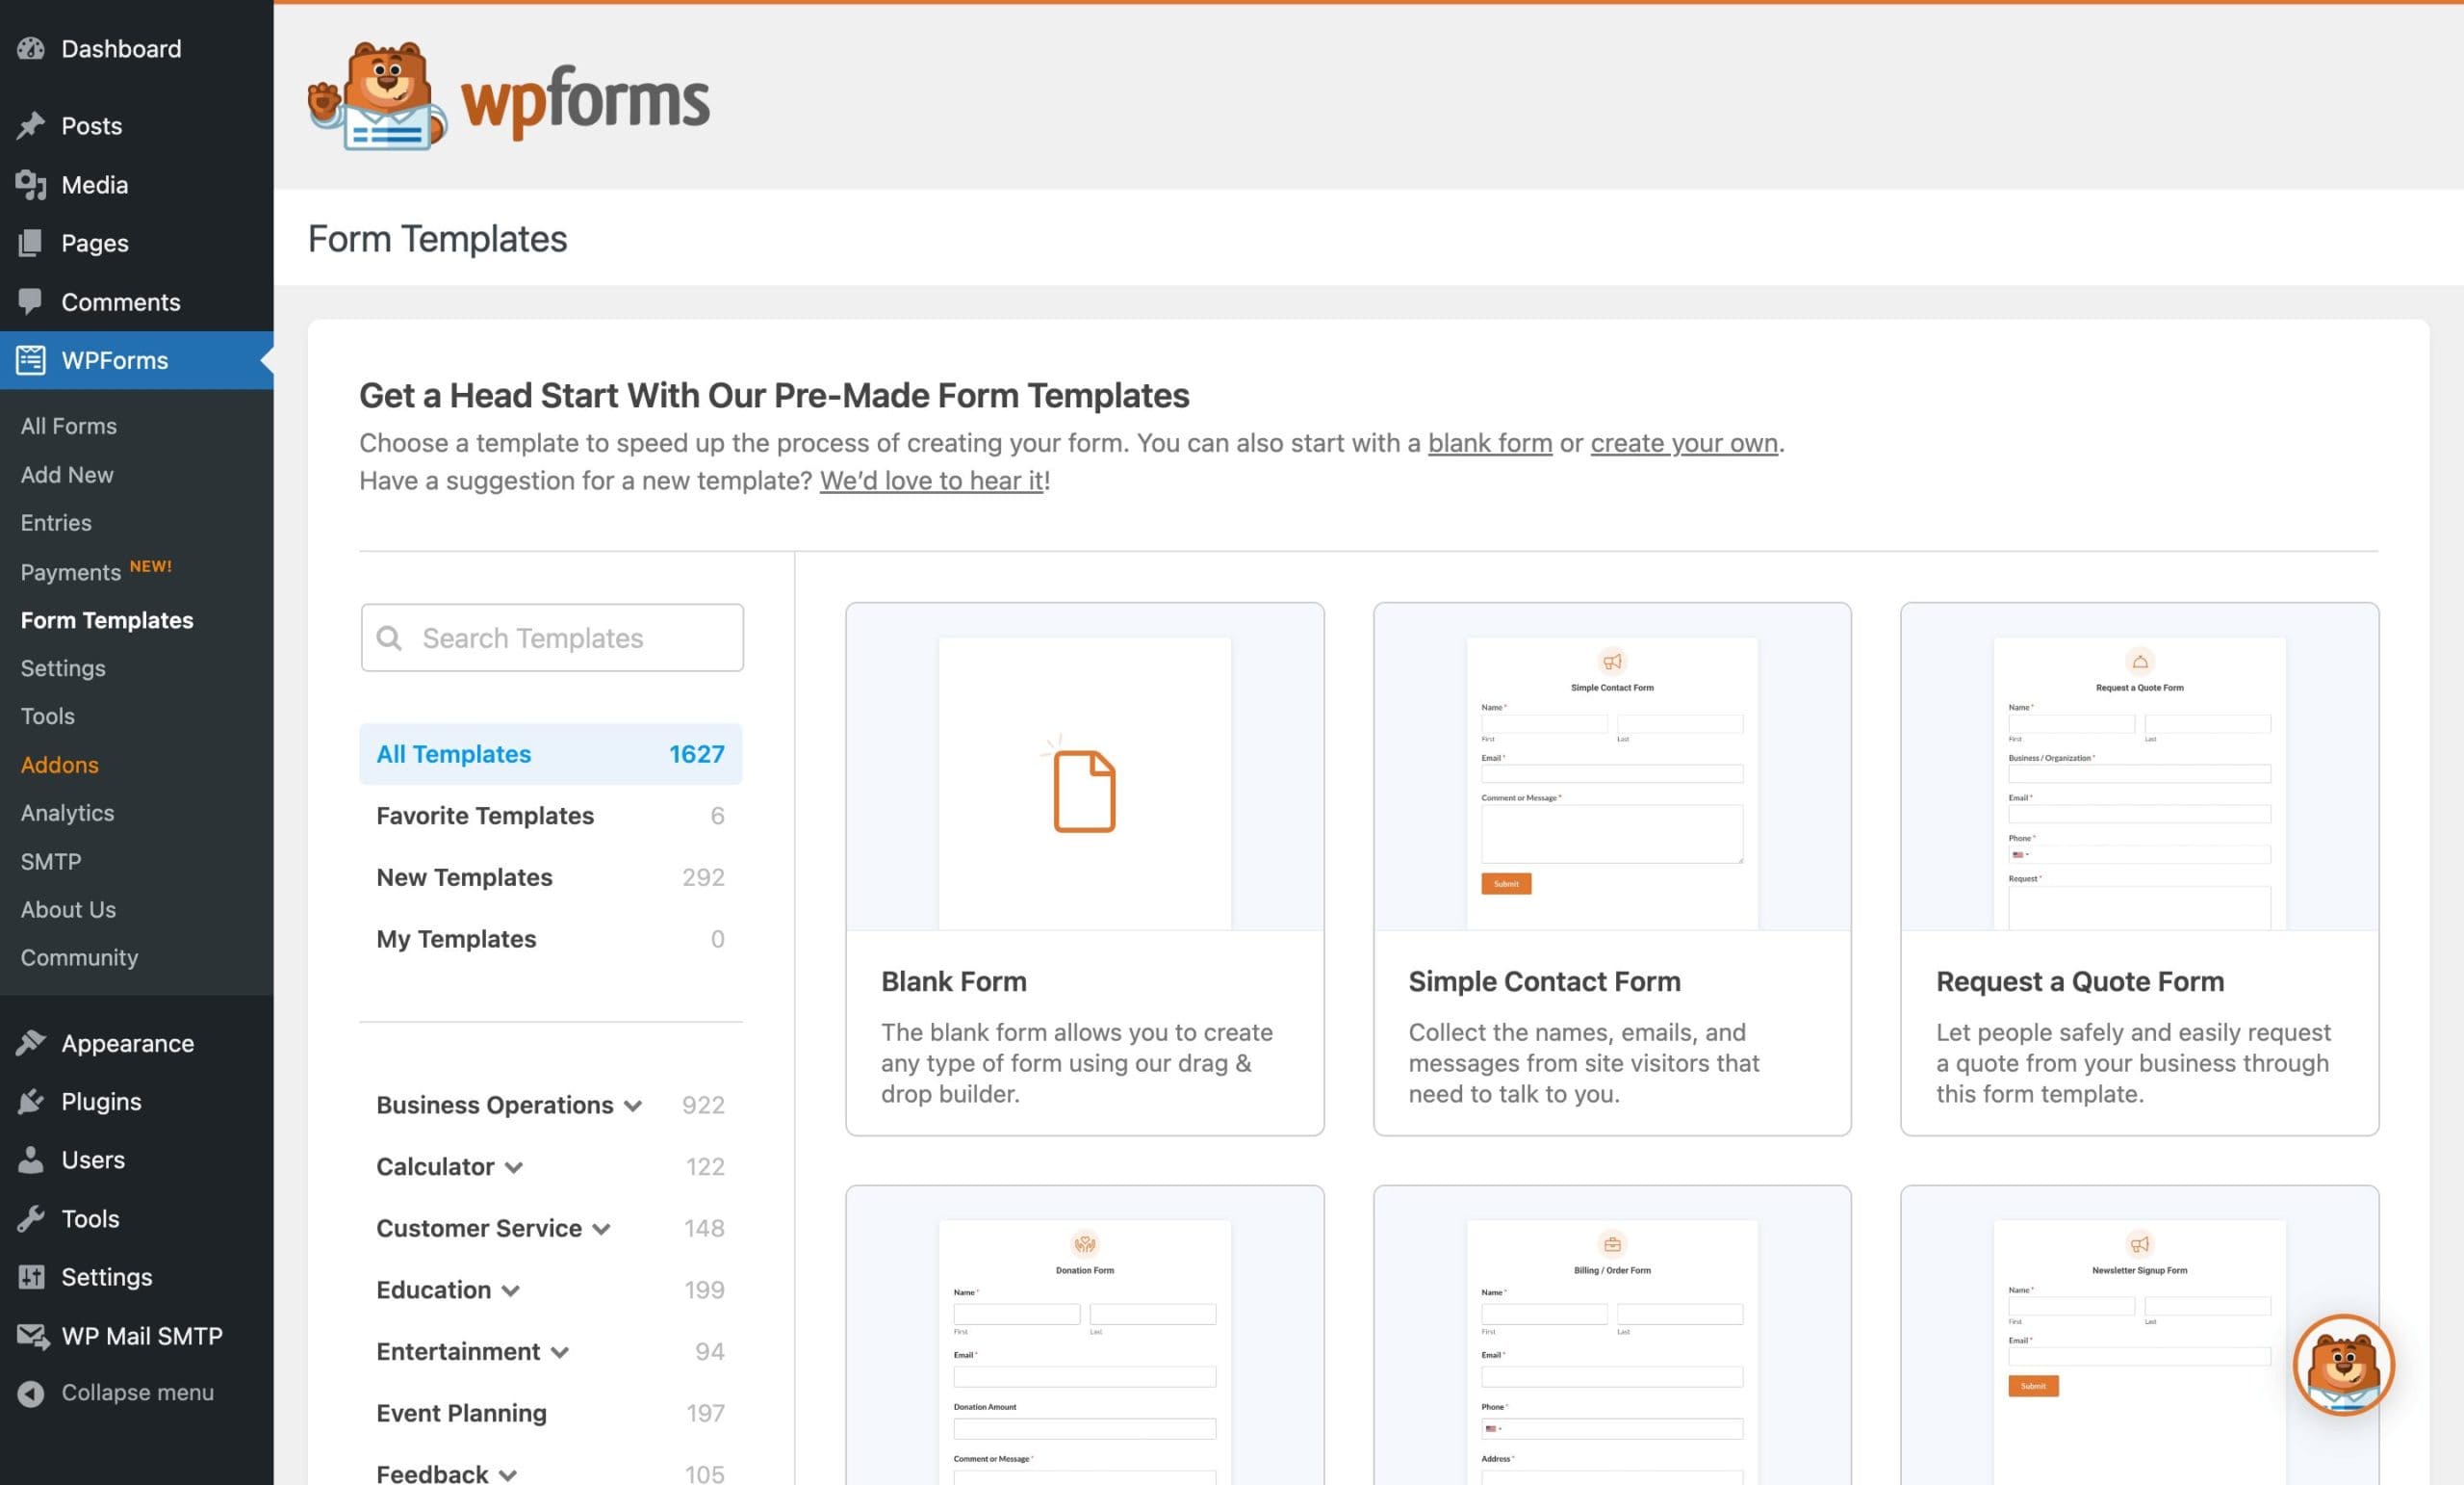This screenshot has height=1485, width=2464.
Task: Click the Appearance paintbrush icon
Action: 31,1043
